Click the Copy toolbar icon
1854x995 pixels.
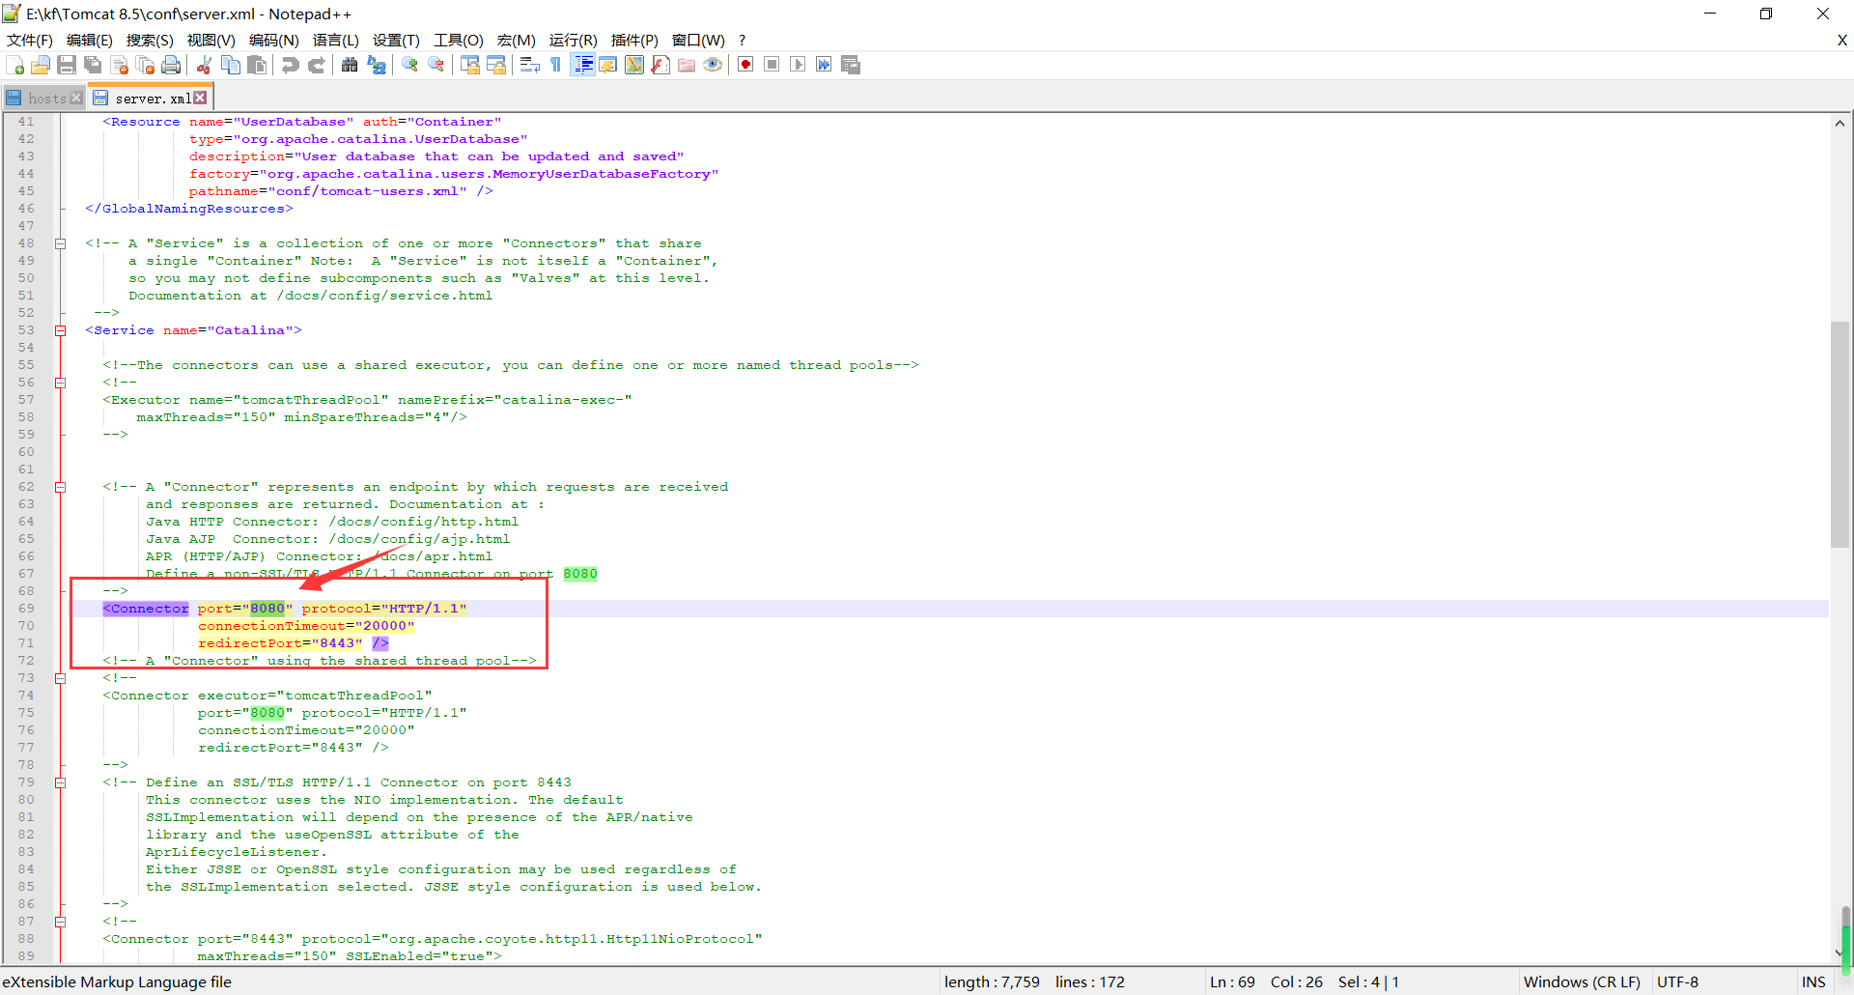231,65
